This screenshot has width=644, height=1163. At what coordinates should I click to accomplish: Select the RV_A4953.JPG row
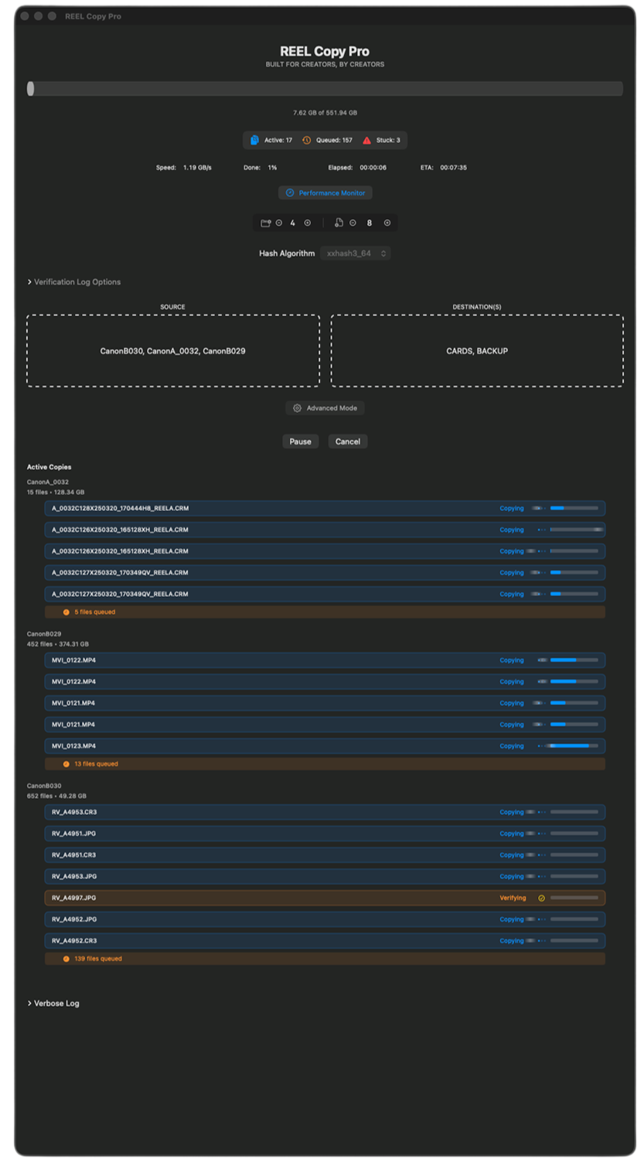click(325, 876)
